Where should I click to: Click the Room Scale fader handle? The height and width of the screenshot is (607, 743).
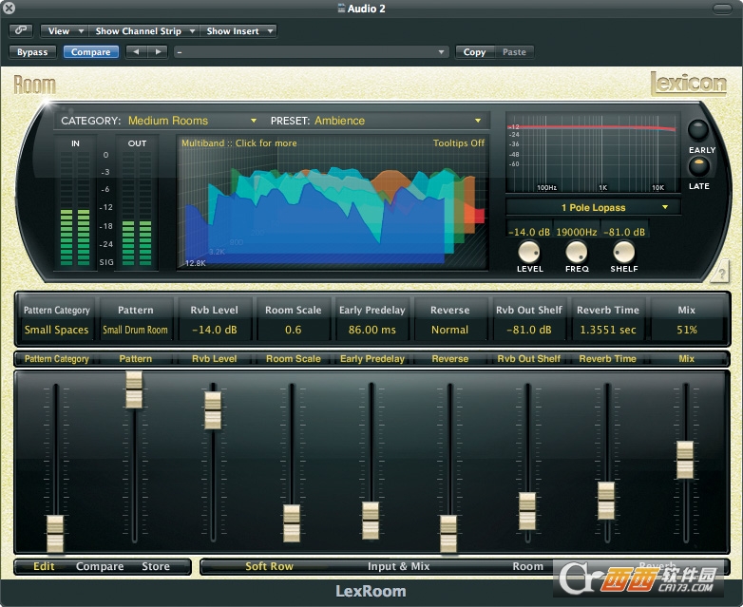[292, 523]
